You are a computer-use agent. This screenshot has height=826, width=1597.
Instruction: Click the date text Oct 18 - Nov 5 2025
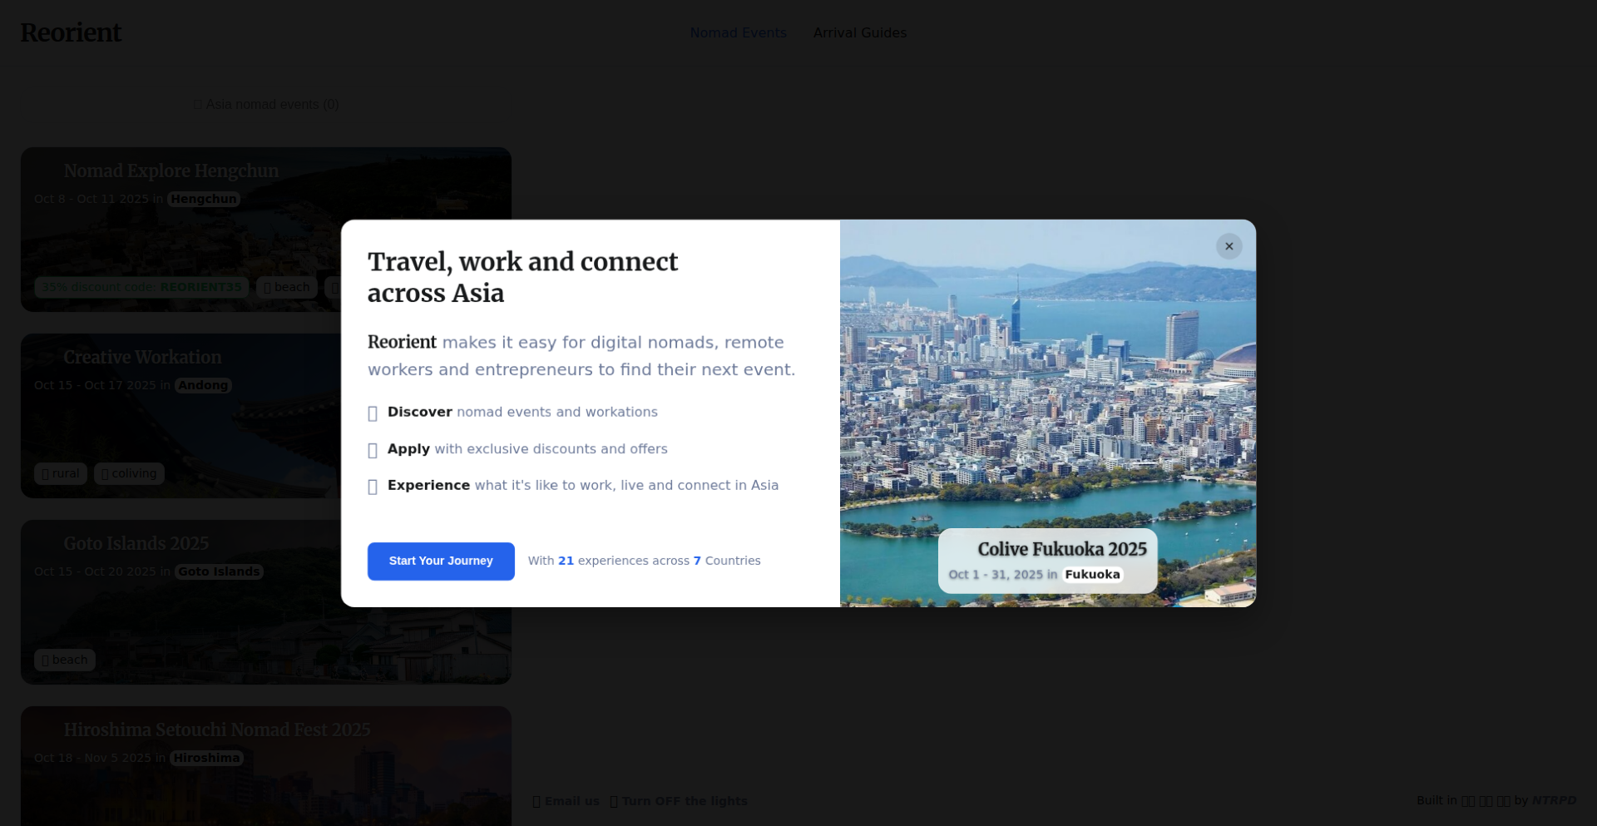tap(92, 758)
